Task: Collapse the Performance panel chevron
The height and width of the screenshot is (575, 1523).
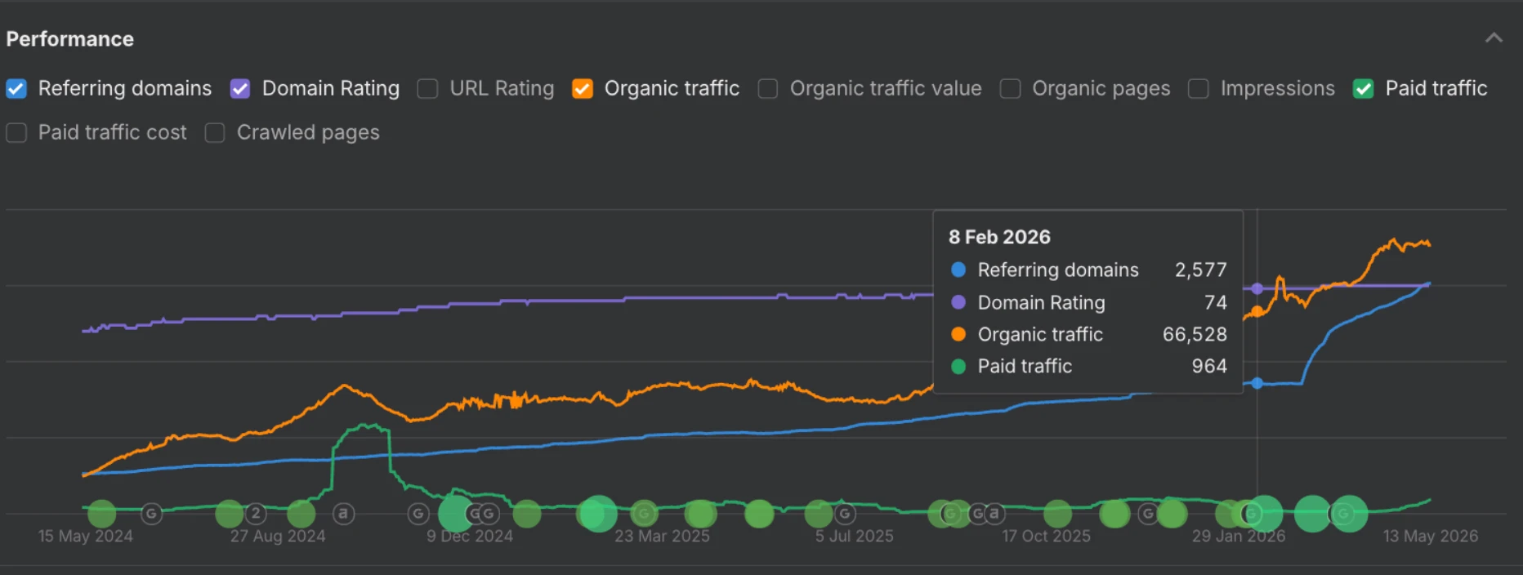Action: (1494, 38)
